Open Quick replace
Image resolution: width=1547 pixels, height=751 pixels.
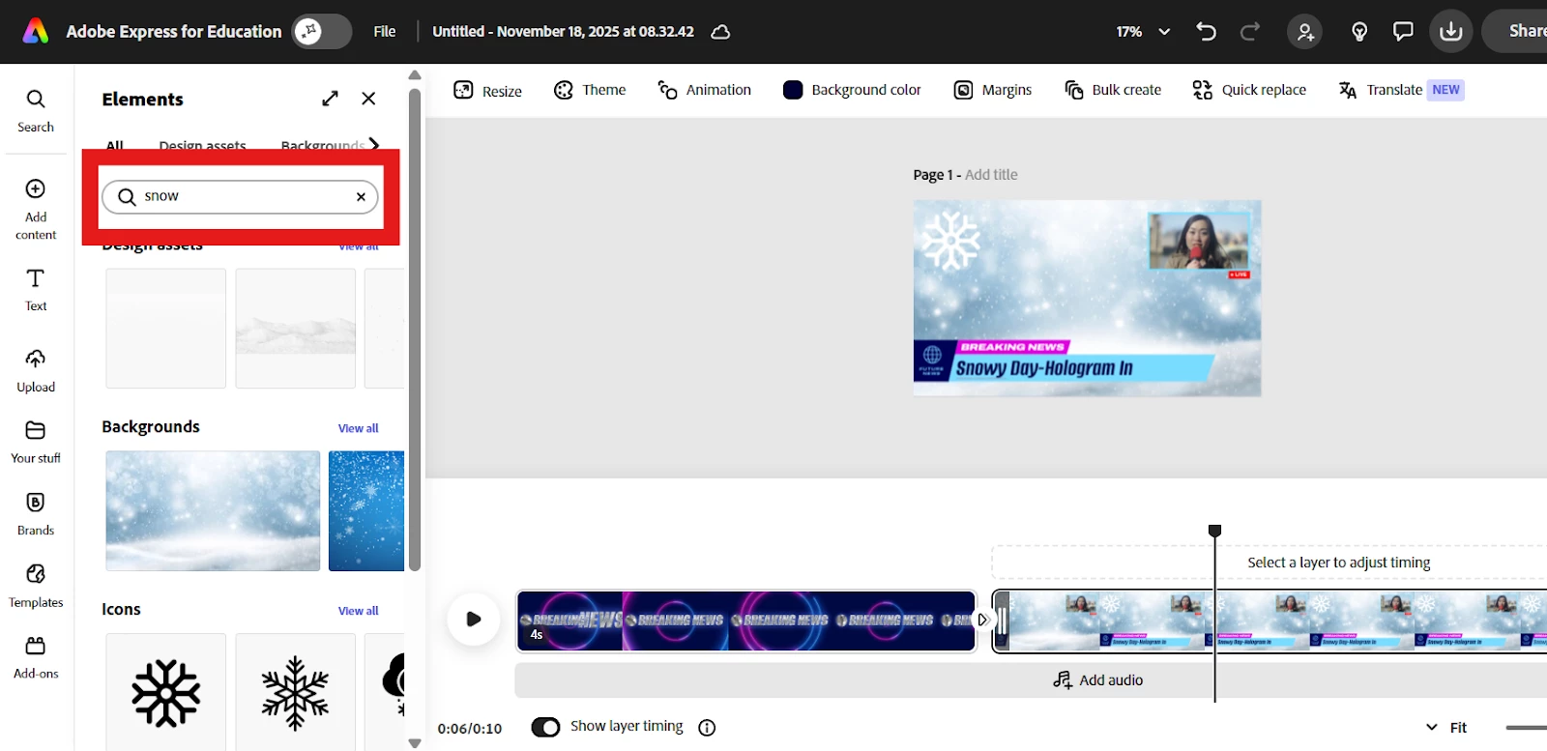click(1249, 90)
